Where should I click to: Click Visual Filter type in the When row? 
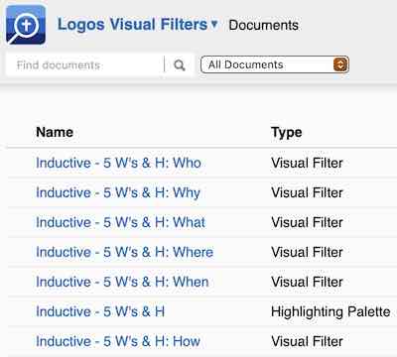pos(307,282)
